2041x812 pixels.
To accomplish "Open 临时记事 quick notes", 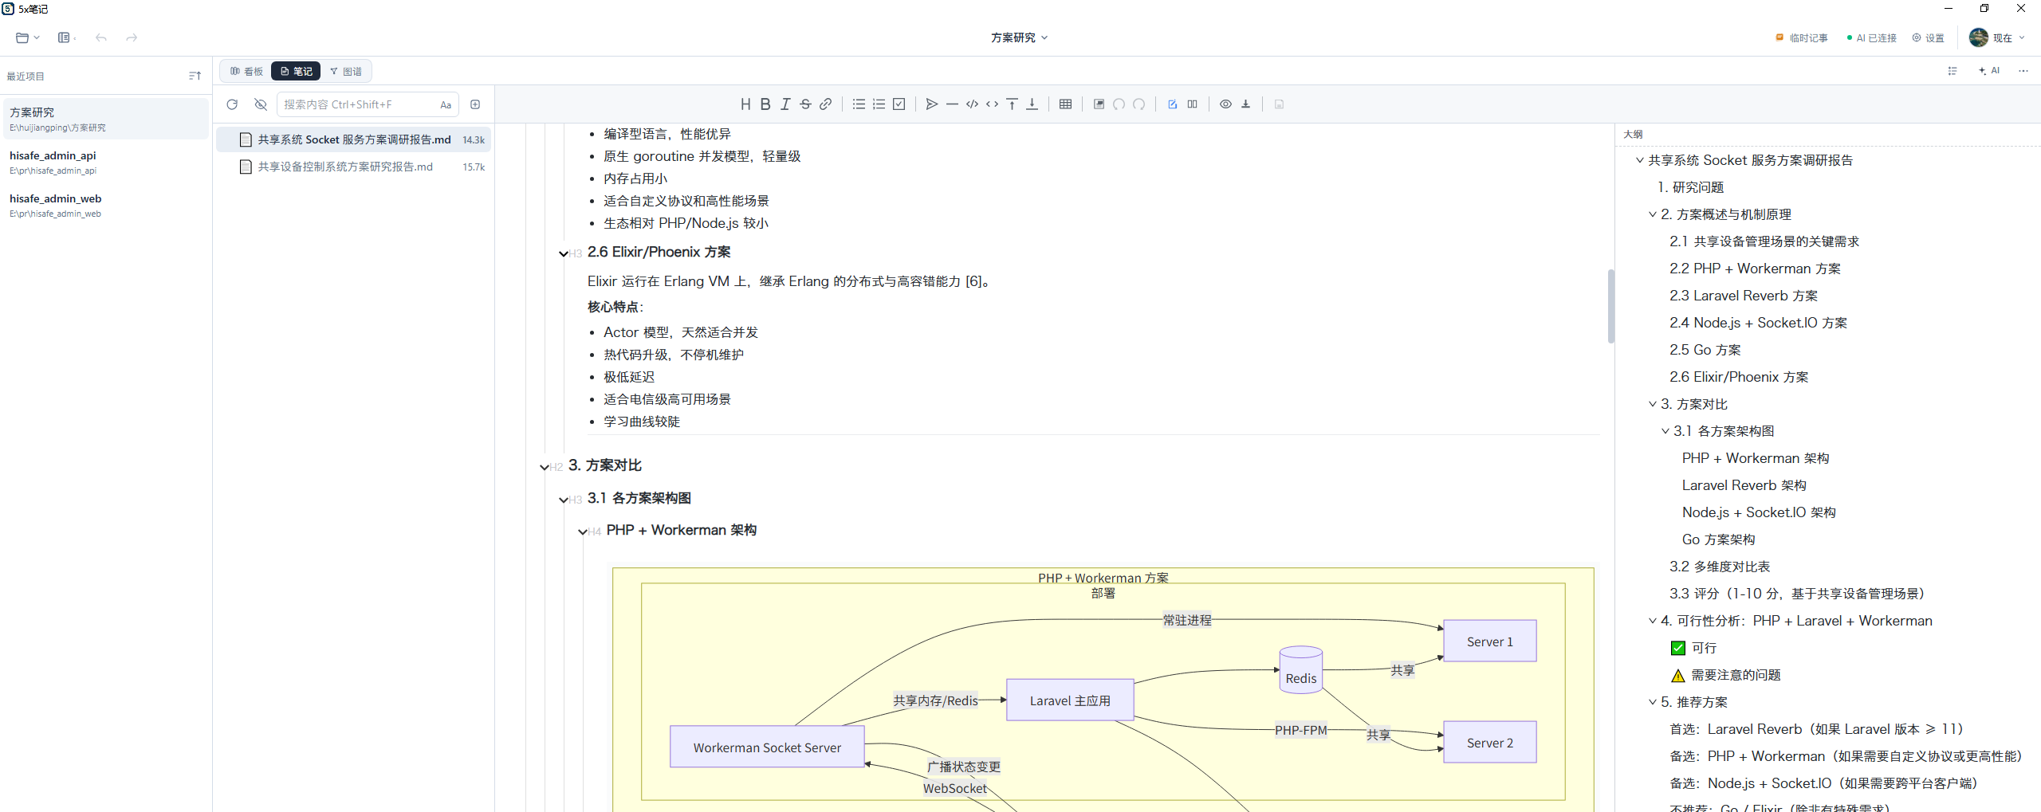I will [1802, 37].
